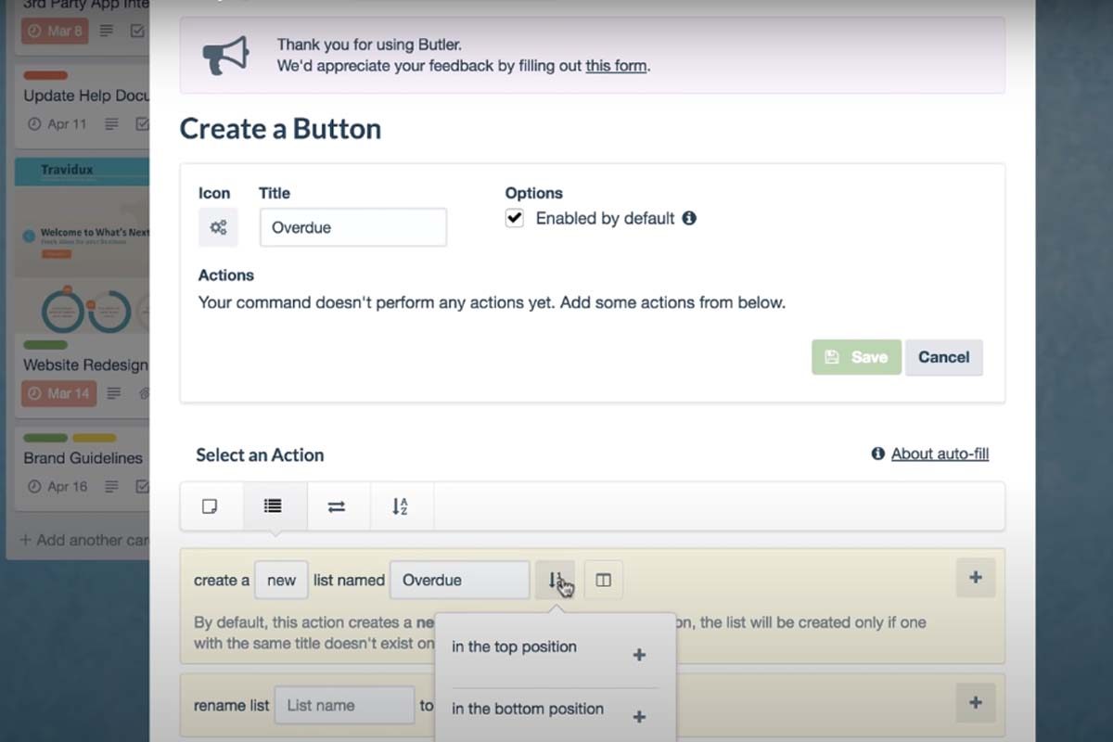Click the megaphone feedback announcement icon
This screenshot has width=1113, height=742.
coord(225,54)
